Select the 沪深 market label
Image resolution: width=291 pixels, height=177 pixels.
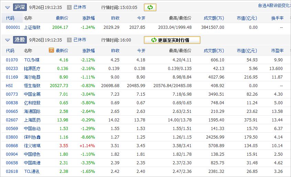tap(20, 7)
